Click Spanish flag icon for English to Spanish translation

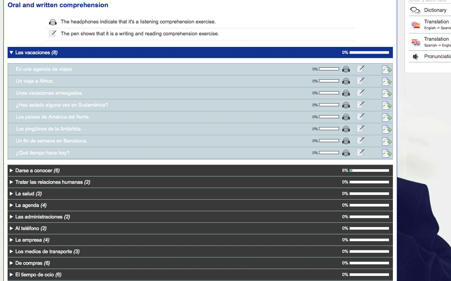coord(416,25)
